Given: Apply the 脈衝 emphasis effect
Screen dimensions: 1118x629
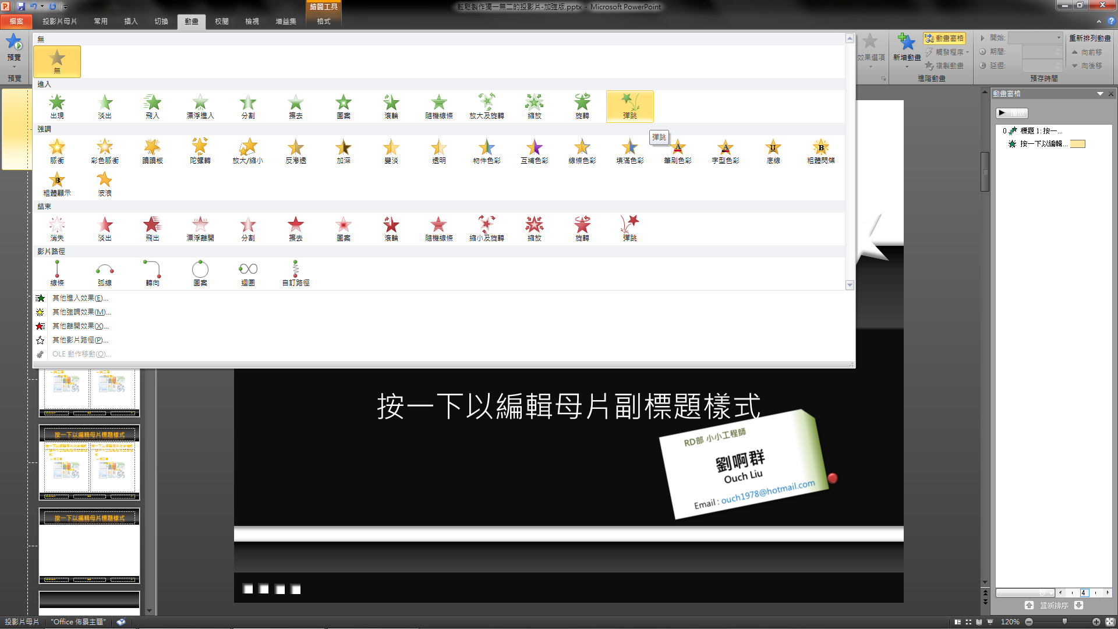Looking at the screenshot, I should coord(57,151).
